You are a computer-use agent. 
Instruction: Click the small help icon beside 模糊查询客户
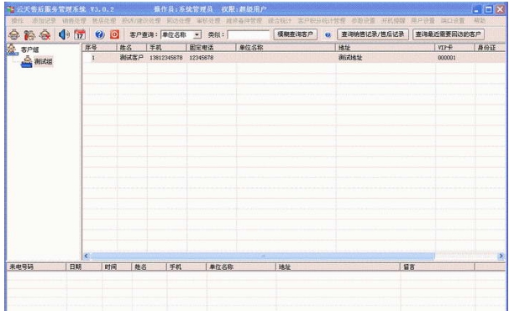tap(328, 34)
